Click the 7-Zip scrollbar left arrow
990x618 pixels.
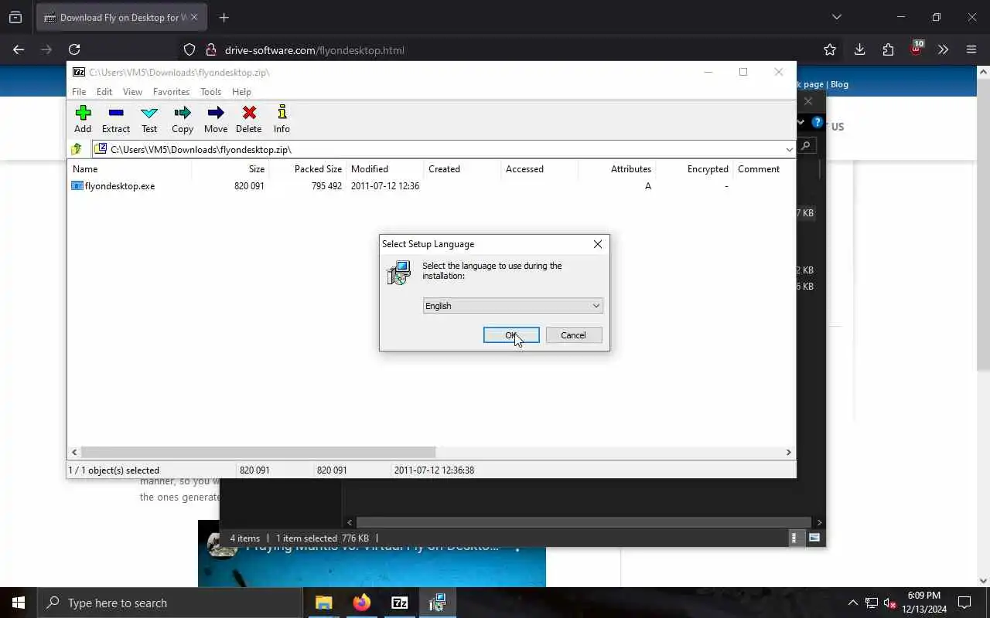(x=75, y=453)
